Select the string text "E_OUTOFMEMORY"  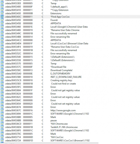(x=60, y=74)
